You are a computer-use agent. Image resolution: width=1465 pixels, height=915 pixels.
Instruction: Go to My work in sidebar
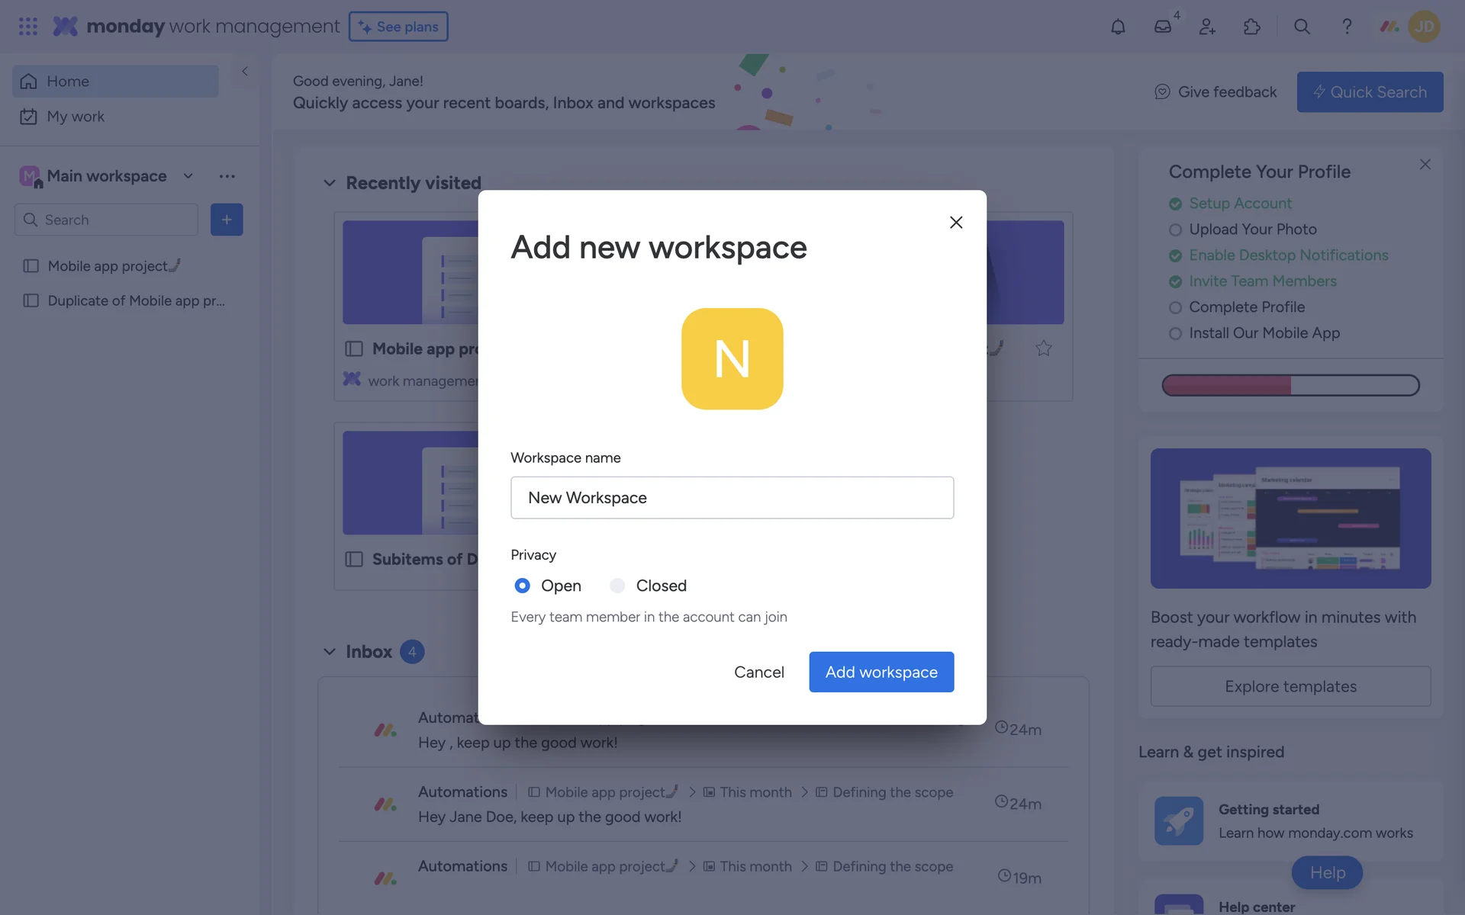pos(76,117)
